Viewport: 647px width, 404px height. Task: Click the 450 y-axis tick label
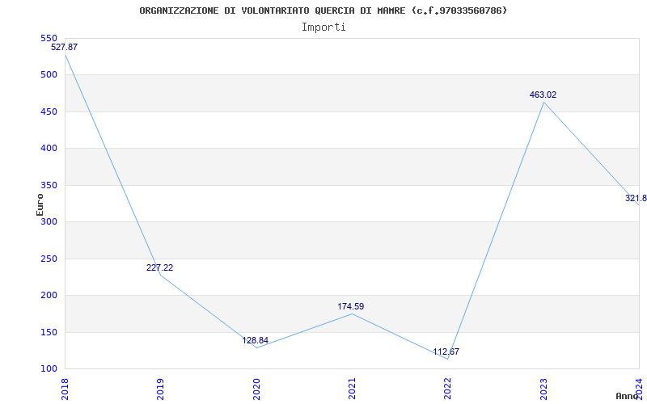(x=49, y=112)
